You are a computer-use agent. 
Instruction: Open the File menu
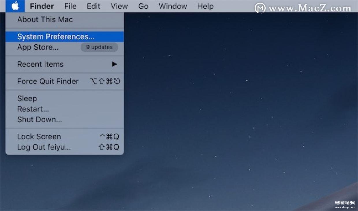[70, 6]
